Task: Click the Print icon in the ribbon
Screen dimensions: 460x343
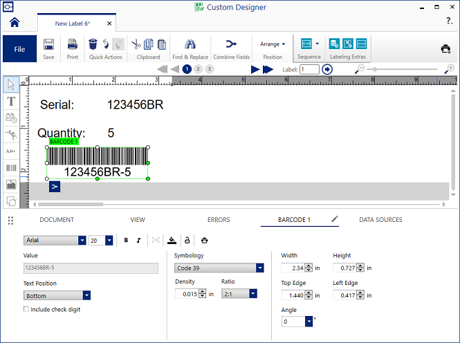Action: pyautogui.click(x=73, y=46)
